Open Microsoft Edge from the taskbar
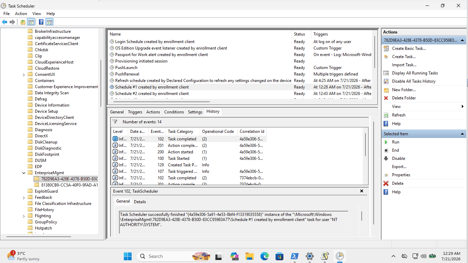This screenshot has height=263, width=468. point(264,256)
